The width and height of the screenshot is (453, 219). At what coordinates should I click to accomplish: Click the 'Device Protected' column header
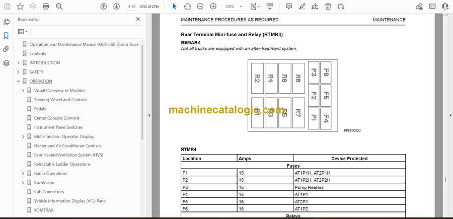[349, 158]
